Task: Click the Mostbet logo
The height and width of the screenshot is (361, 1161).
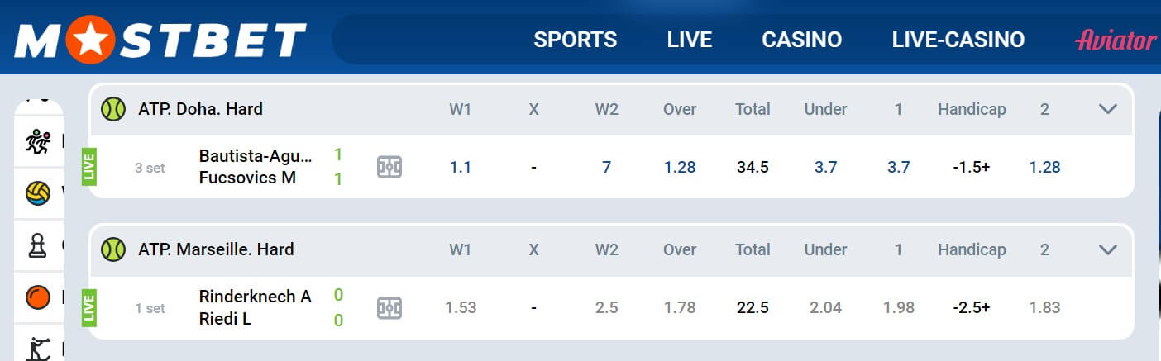Action: [160, 39]
